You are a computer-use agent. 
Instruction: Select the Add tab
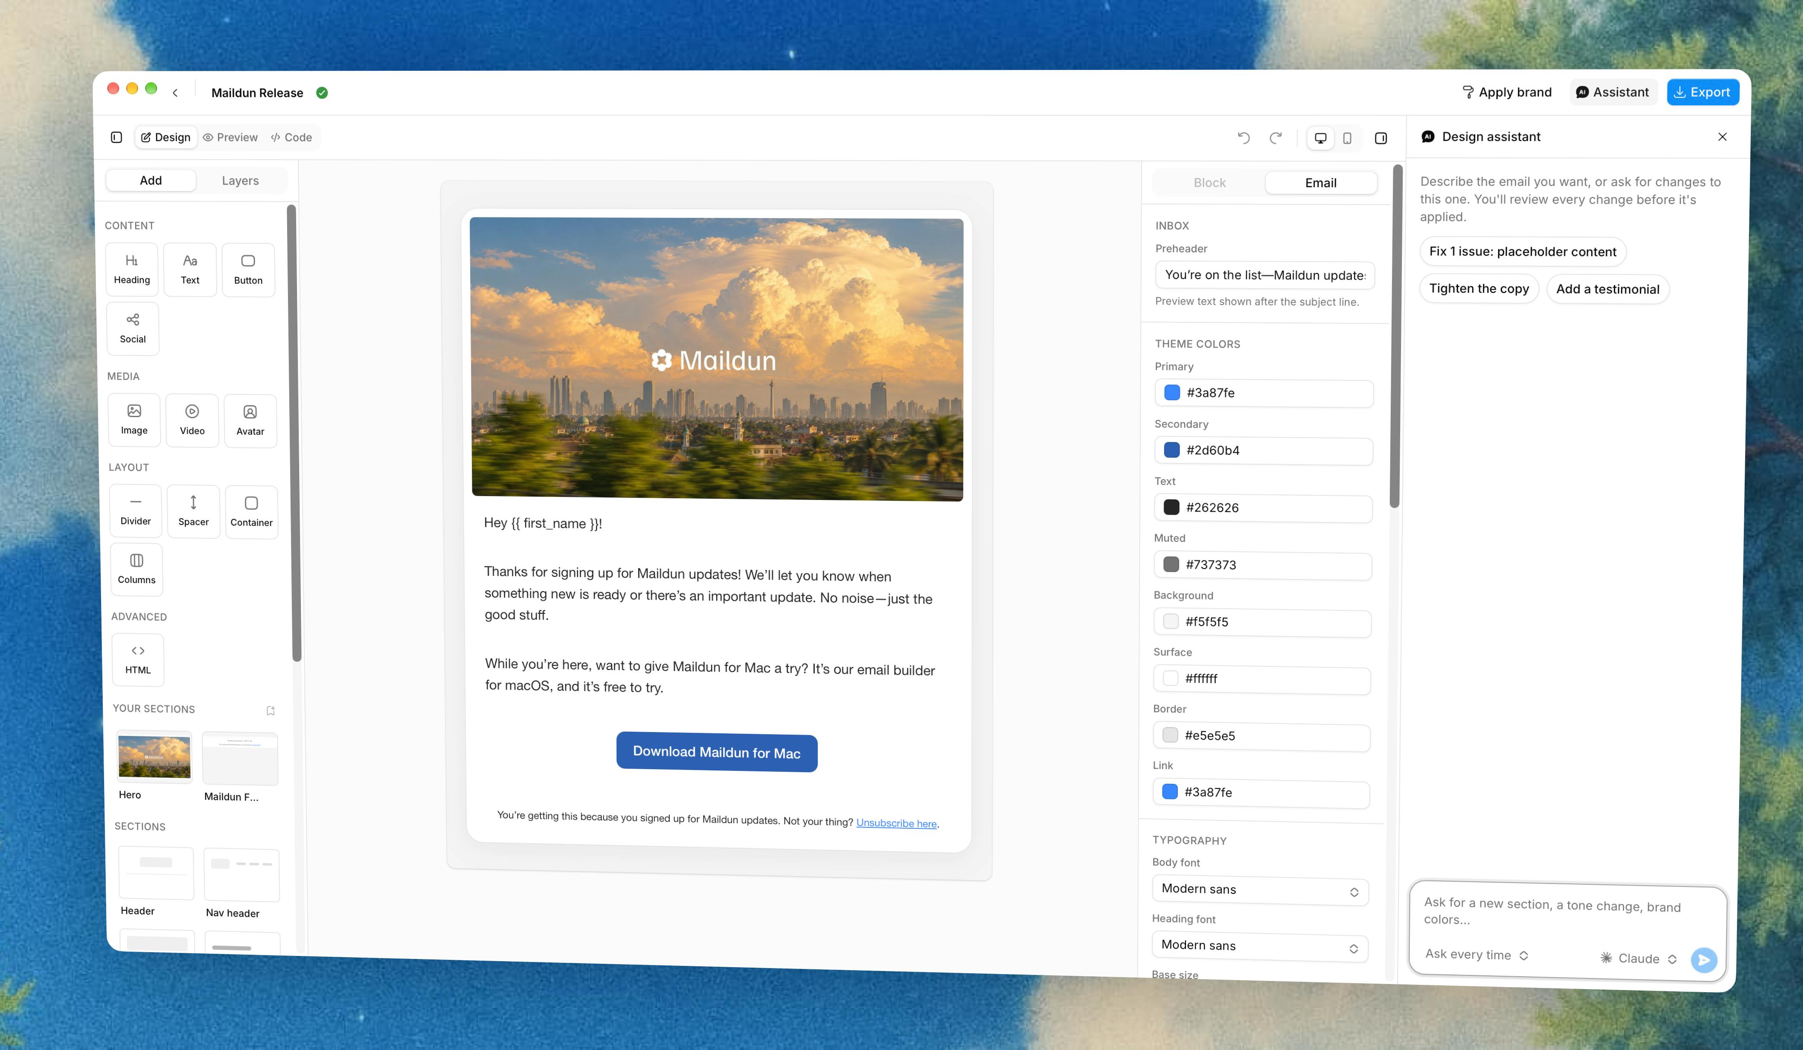pos(151,180)
